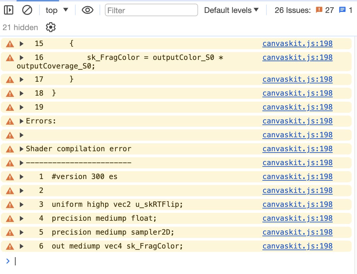Click warning triangle icon on line 15 row
Screen dimensions: 357x274
[x=10, y=44]
